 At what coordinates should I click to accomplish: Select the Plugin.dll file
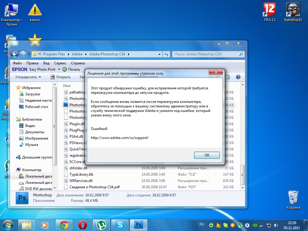75,124
